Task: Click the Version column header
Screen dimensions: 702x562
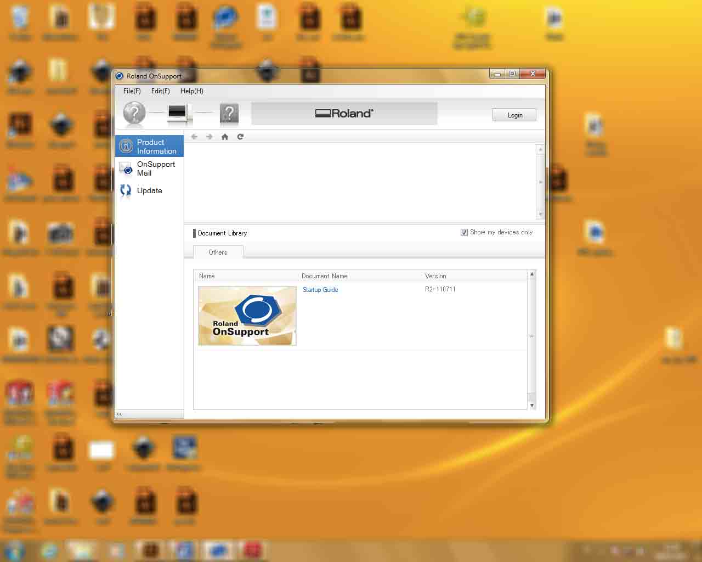Action: [435, 276]
